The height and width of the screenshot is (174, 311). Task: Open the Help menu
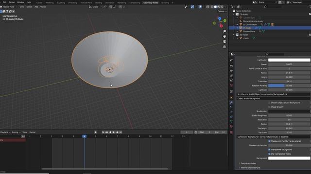click(x=29, y=2)
